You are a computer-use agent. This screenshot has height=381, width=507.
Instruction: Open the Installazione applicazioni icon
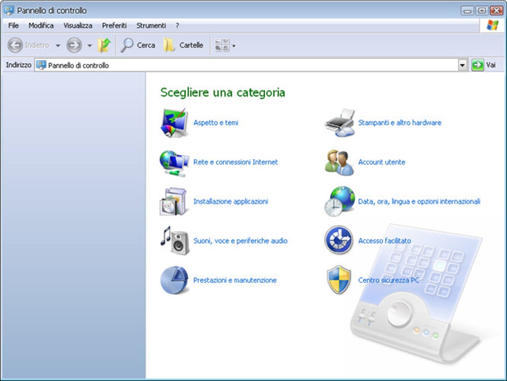click(x=173, y=202)
